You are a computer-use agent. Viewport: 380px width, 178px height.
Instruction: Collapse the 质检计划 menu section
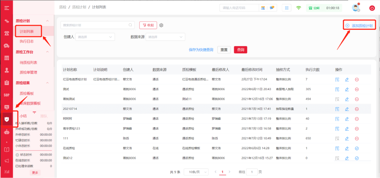(x=47, y=21)
